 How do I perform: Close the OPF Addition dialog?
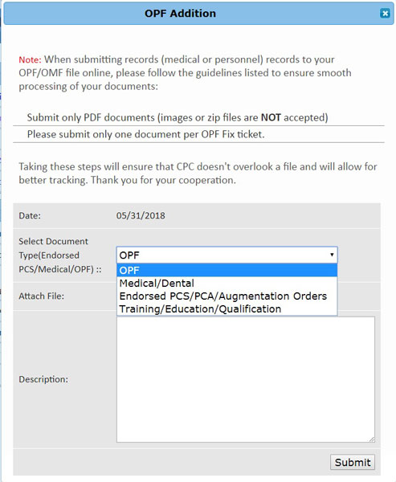[x=385, y=14]
